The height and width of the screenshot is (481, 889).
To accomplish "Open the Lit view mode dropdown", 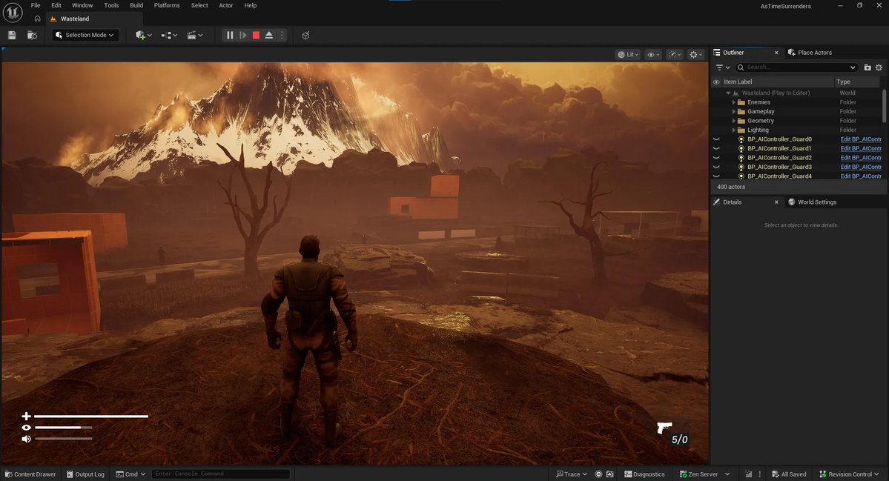I will 628,54.
